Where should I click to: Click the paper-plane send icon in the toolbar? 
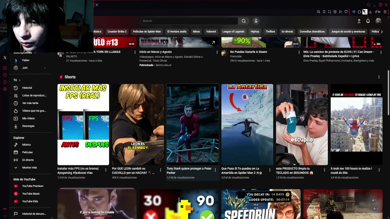point(340,12)
